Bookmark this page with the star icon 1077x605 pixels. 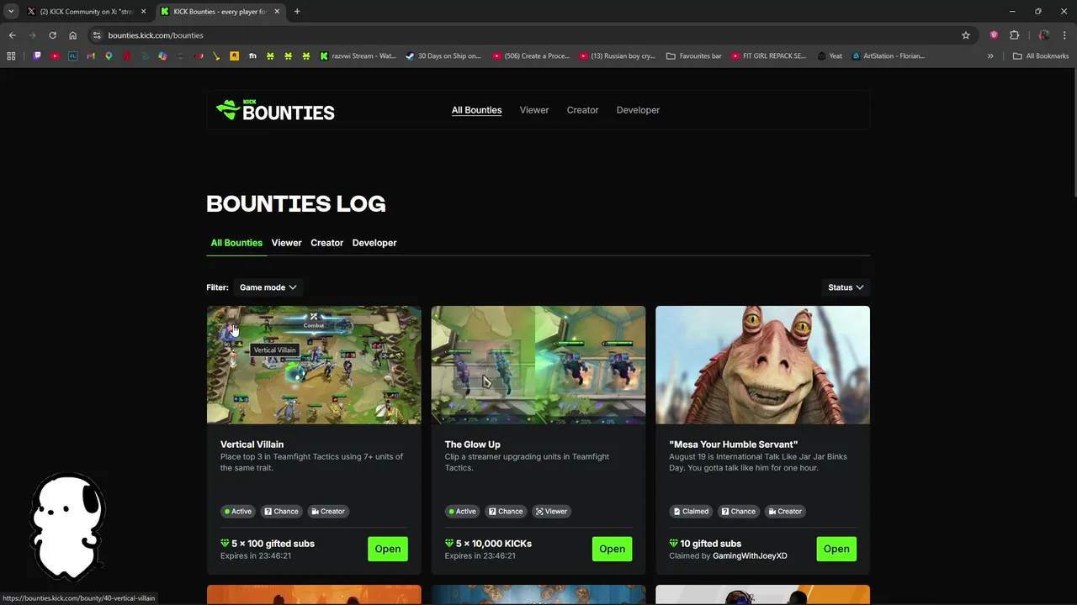point(966,35)
